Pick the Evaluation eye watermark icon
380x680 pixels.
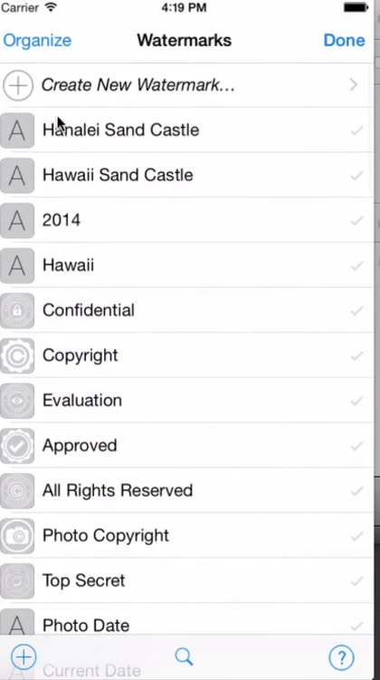(x=17, y=401)
